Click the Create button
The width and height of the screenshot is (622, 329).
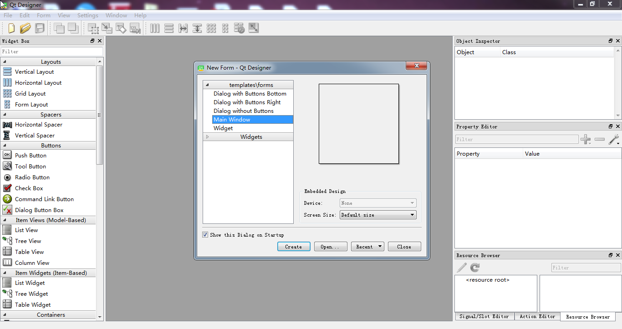tap(294, 247)
